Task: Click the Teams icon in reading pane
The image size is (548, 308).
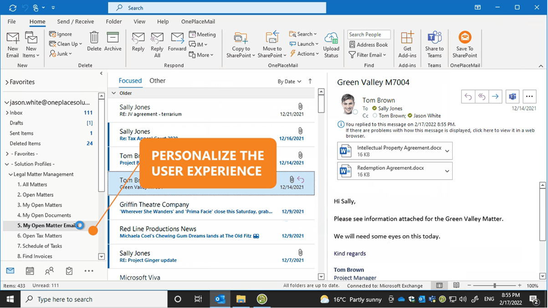Action: click(x=512, y=96)
